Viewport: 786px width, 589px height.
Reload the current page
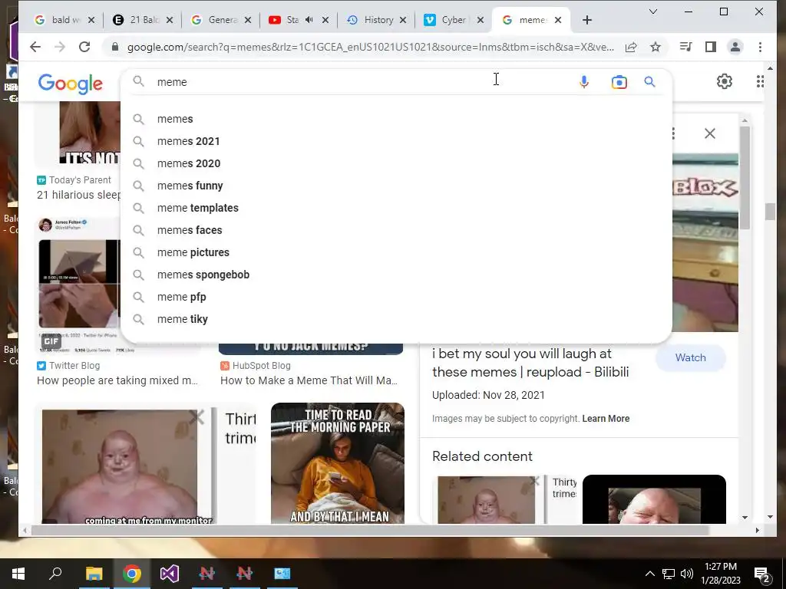point(84,47)
